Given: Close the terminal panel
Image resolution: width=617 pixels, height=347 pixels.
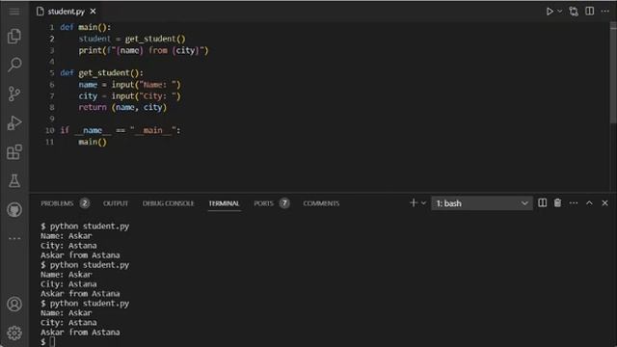Looking at the screenshot, I should 604,203.
